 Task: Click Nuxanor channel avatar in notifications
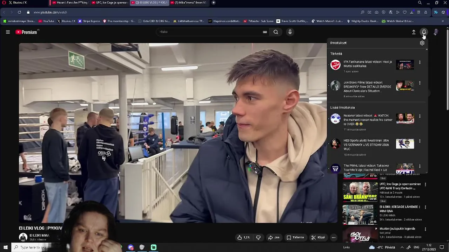pos(335,119)
